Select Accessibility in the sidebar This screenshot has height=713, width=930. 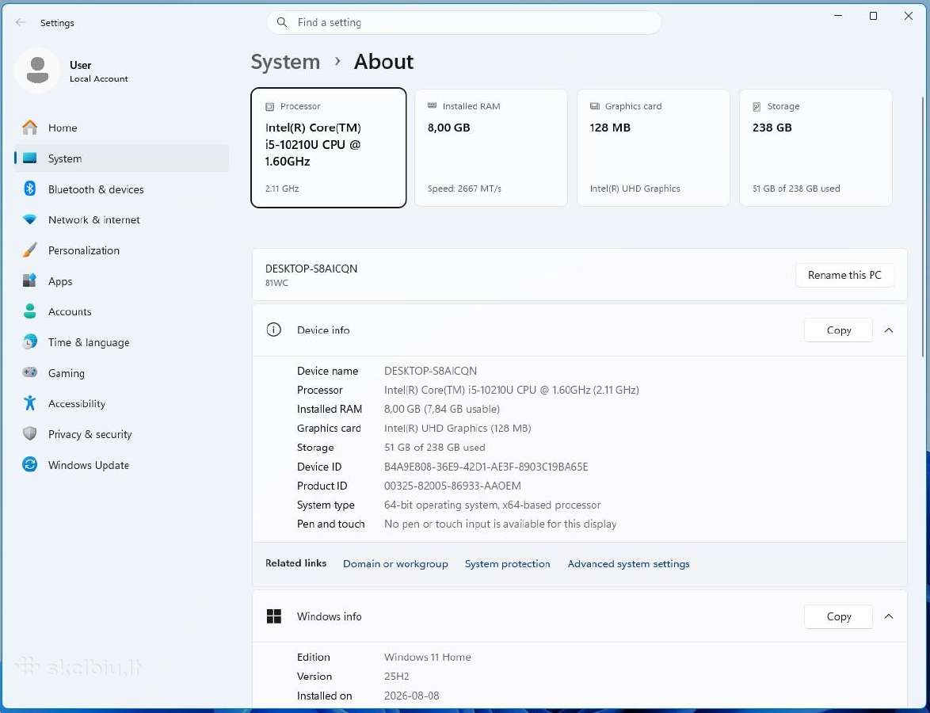121,403
